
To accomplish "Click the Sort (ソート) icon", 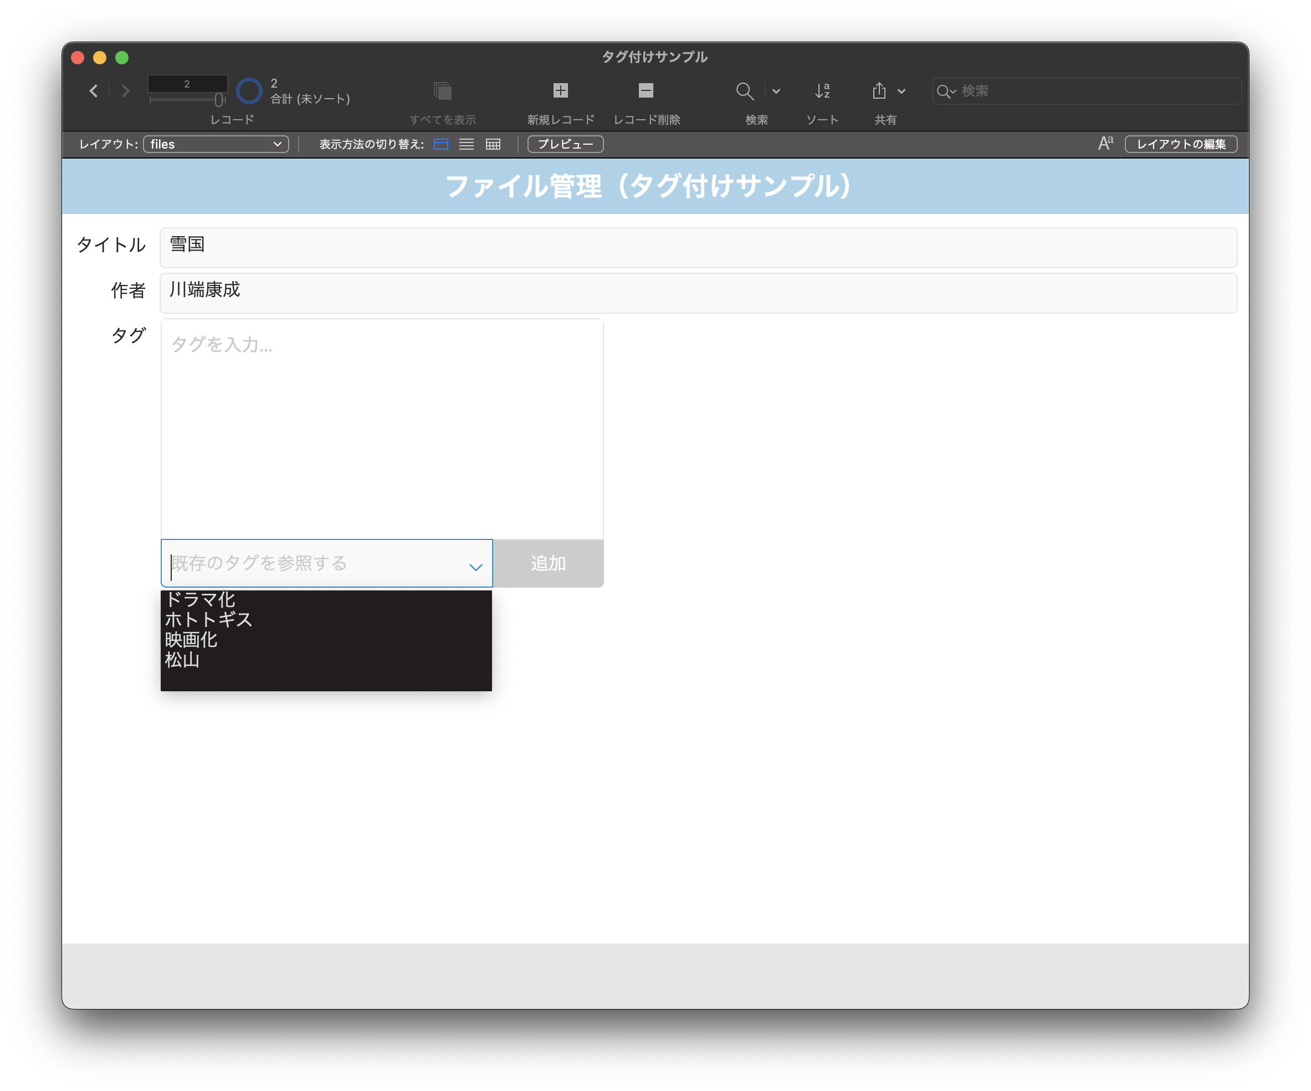I will click(x=822, y=91).
